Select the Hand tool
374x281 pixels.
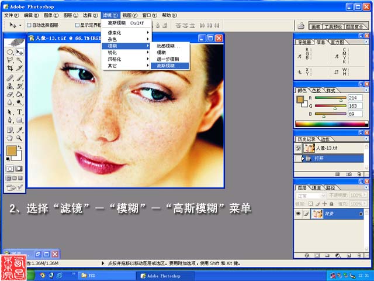click(x=10, y=138)
